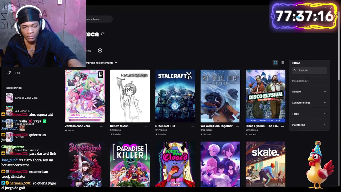Screen dimensions: 341x192
Task: Open We Were Here Together cover art
Action: [x=220, y=96]
